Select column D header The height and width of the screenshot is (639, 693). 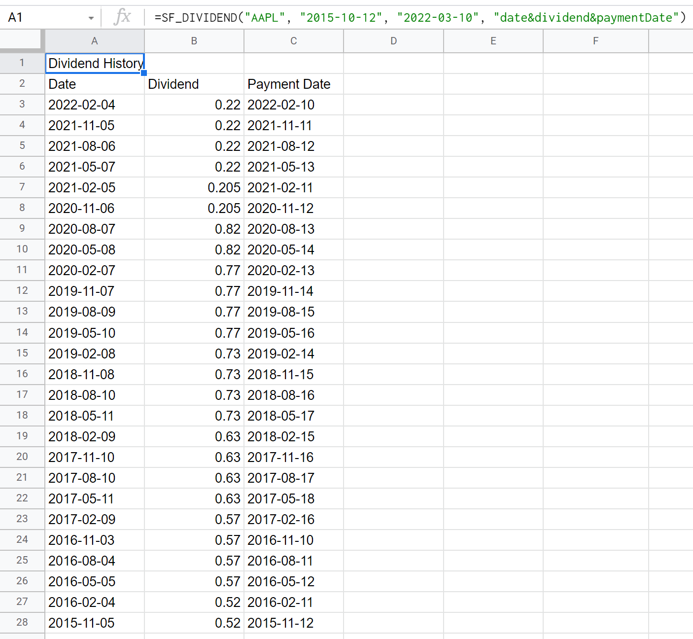pyautogui.click(x=393, y=41)
